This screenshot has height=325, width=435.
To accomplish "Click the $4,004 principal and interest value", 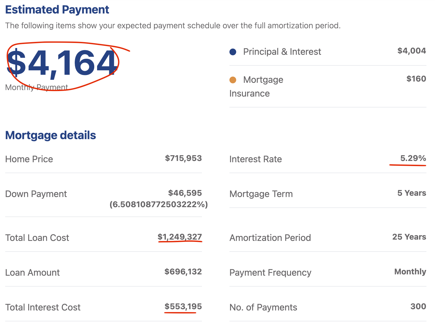I will 411,51.
